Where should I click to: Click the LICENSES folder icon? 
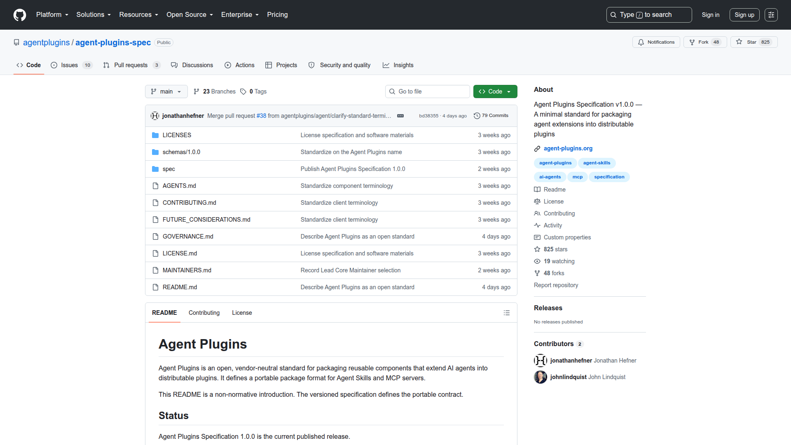pyautogui.click(x=155, y=135)
